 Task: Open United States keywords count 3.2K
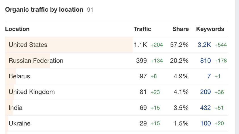(x=204, y=45)
